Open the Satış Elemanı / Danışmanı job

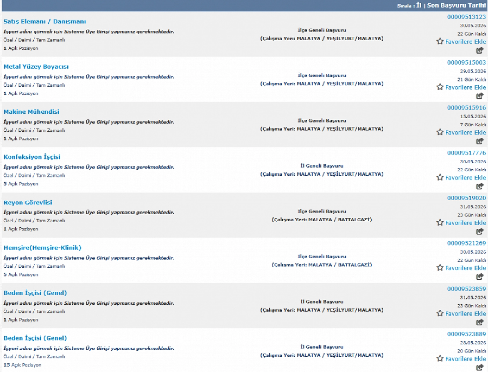(45, 21)
